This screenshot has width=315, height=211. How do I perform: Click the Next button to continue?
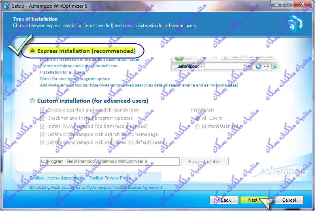[x=253, y=200]
